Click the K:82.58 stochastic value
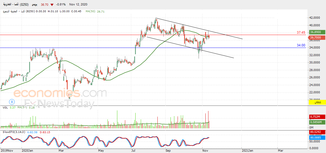This screenshot has height=153, width=326. (x=32, y=132)
